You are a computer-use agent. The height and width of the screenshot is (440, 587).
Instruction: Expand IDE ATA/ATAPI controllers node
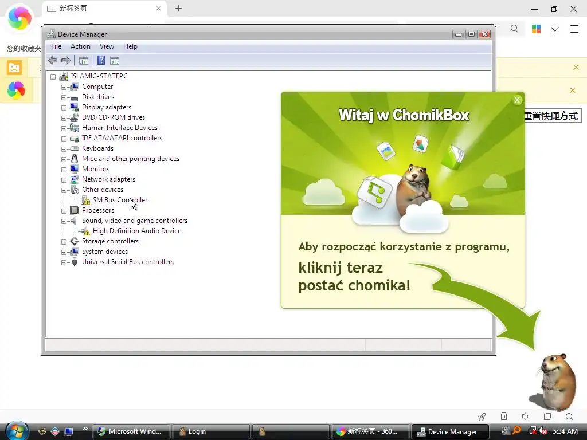[x=64, y=139]
